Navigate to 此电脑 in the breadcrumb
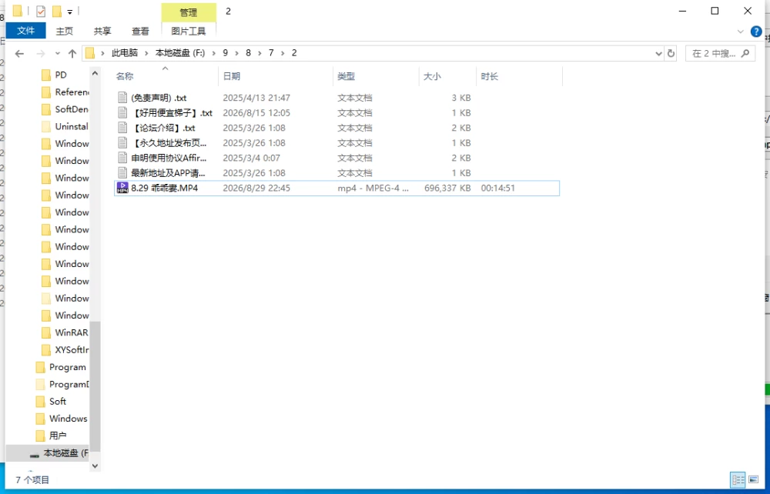 coord(125,53)
